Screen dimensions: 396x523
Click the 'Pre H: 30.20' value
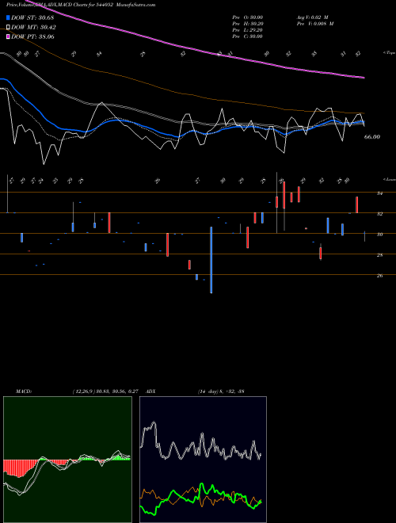(x=247, y=24)
